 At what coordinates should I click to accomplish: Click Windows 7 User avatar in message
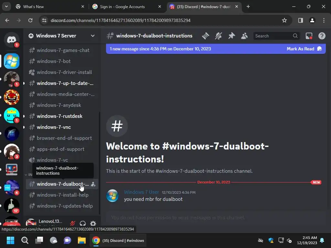pos(112,196)
